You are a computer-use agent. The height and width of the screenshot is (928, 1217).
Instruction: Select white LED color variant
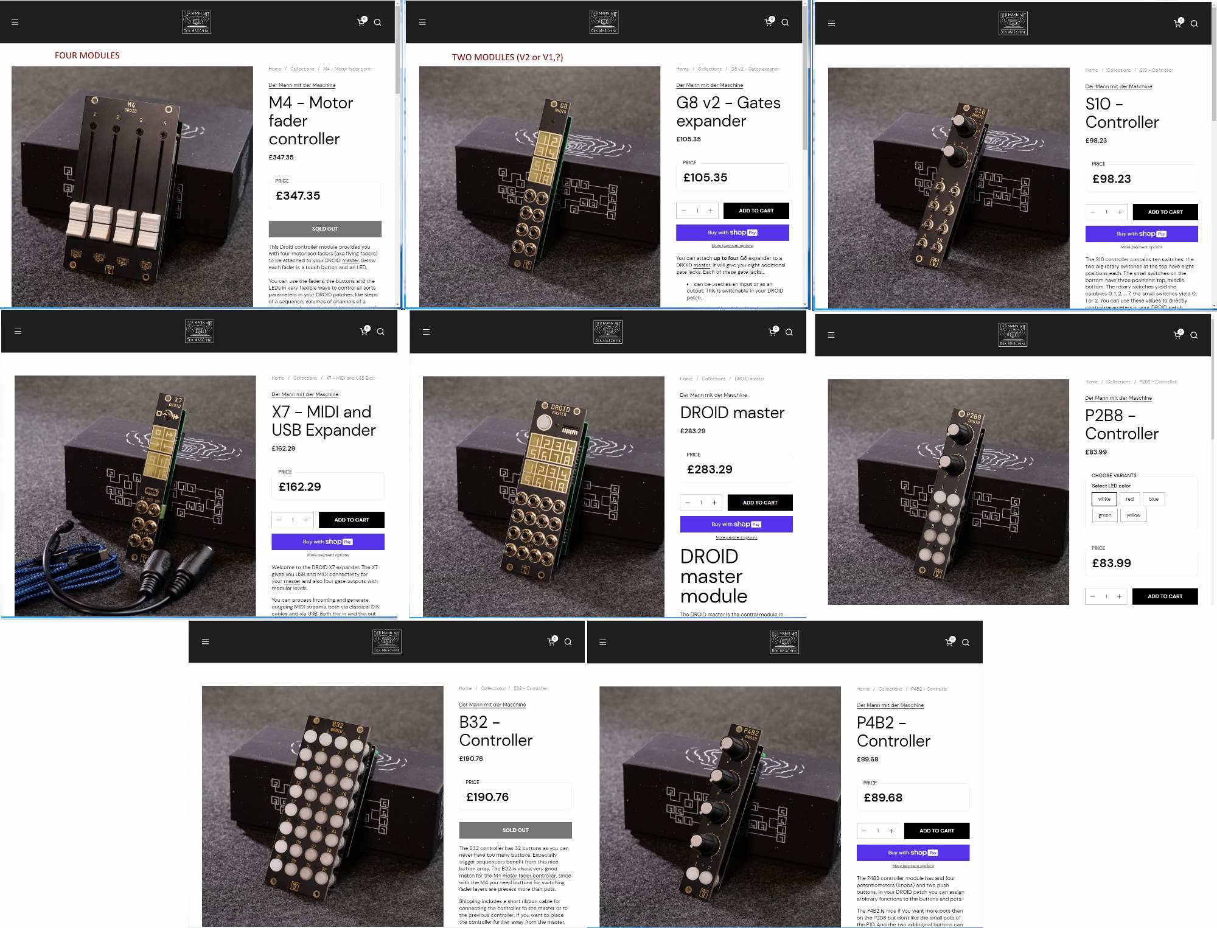click(1104, 499)
